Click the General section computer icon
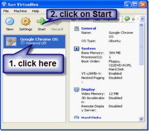Screen dimensions: 149x131 [x=77, y=29]
